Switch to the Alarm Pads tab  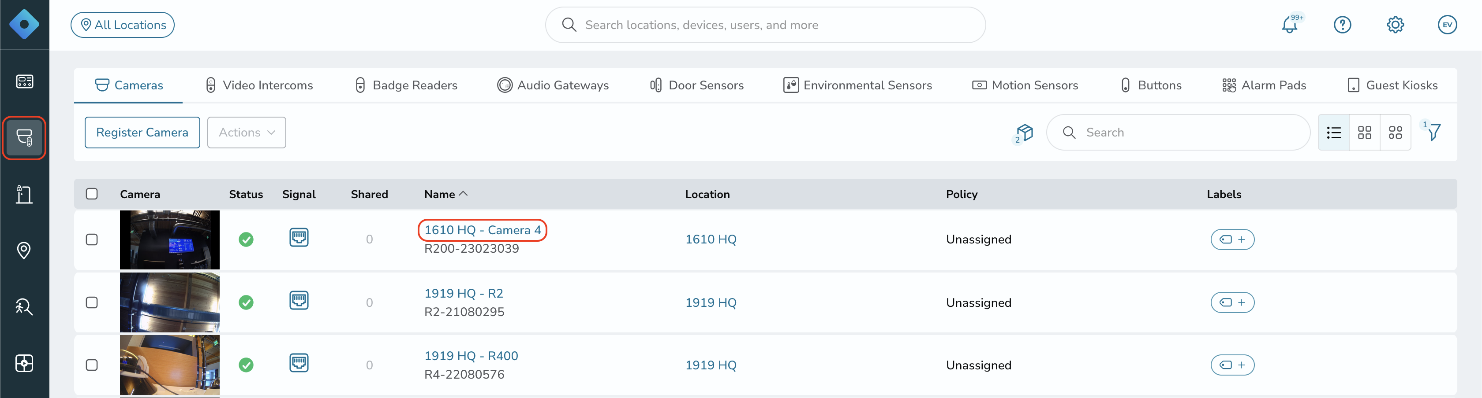tap(1264, 85)
